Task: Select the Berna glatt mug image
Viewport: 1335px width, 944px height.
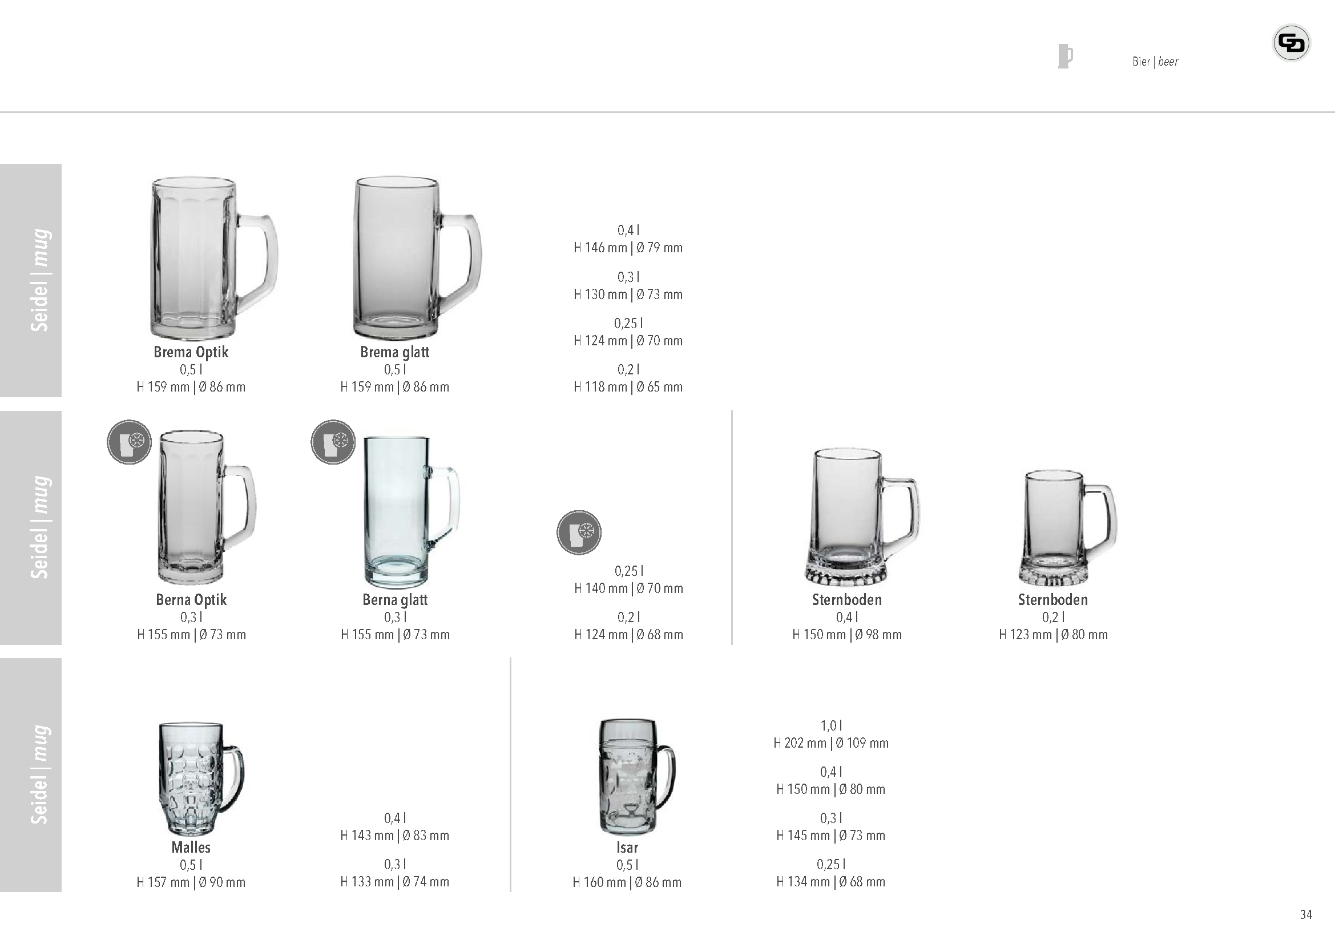Action: (x=411, y=512)
